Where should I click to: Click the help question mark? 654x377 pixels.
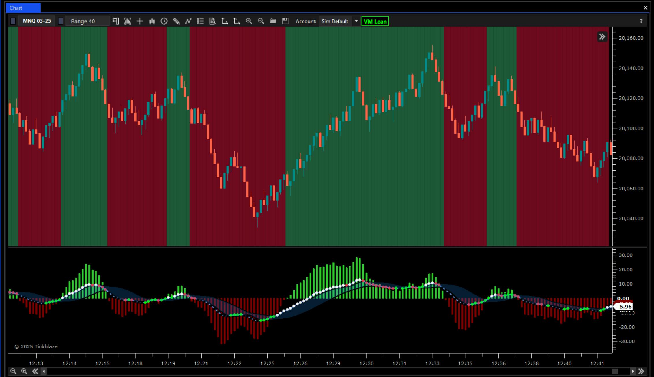641,21
